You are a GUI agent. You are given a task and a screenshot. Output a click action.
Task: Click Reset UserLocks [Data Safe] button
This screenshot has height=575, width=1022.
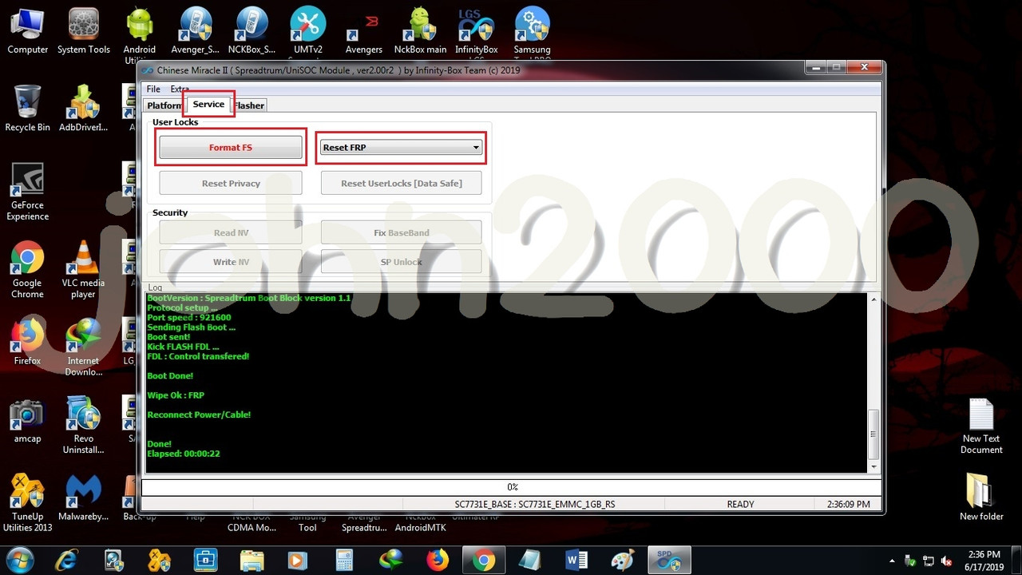pyautogui.click(x=402, y=184)
